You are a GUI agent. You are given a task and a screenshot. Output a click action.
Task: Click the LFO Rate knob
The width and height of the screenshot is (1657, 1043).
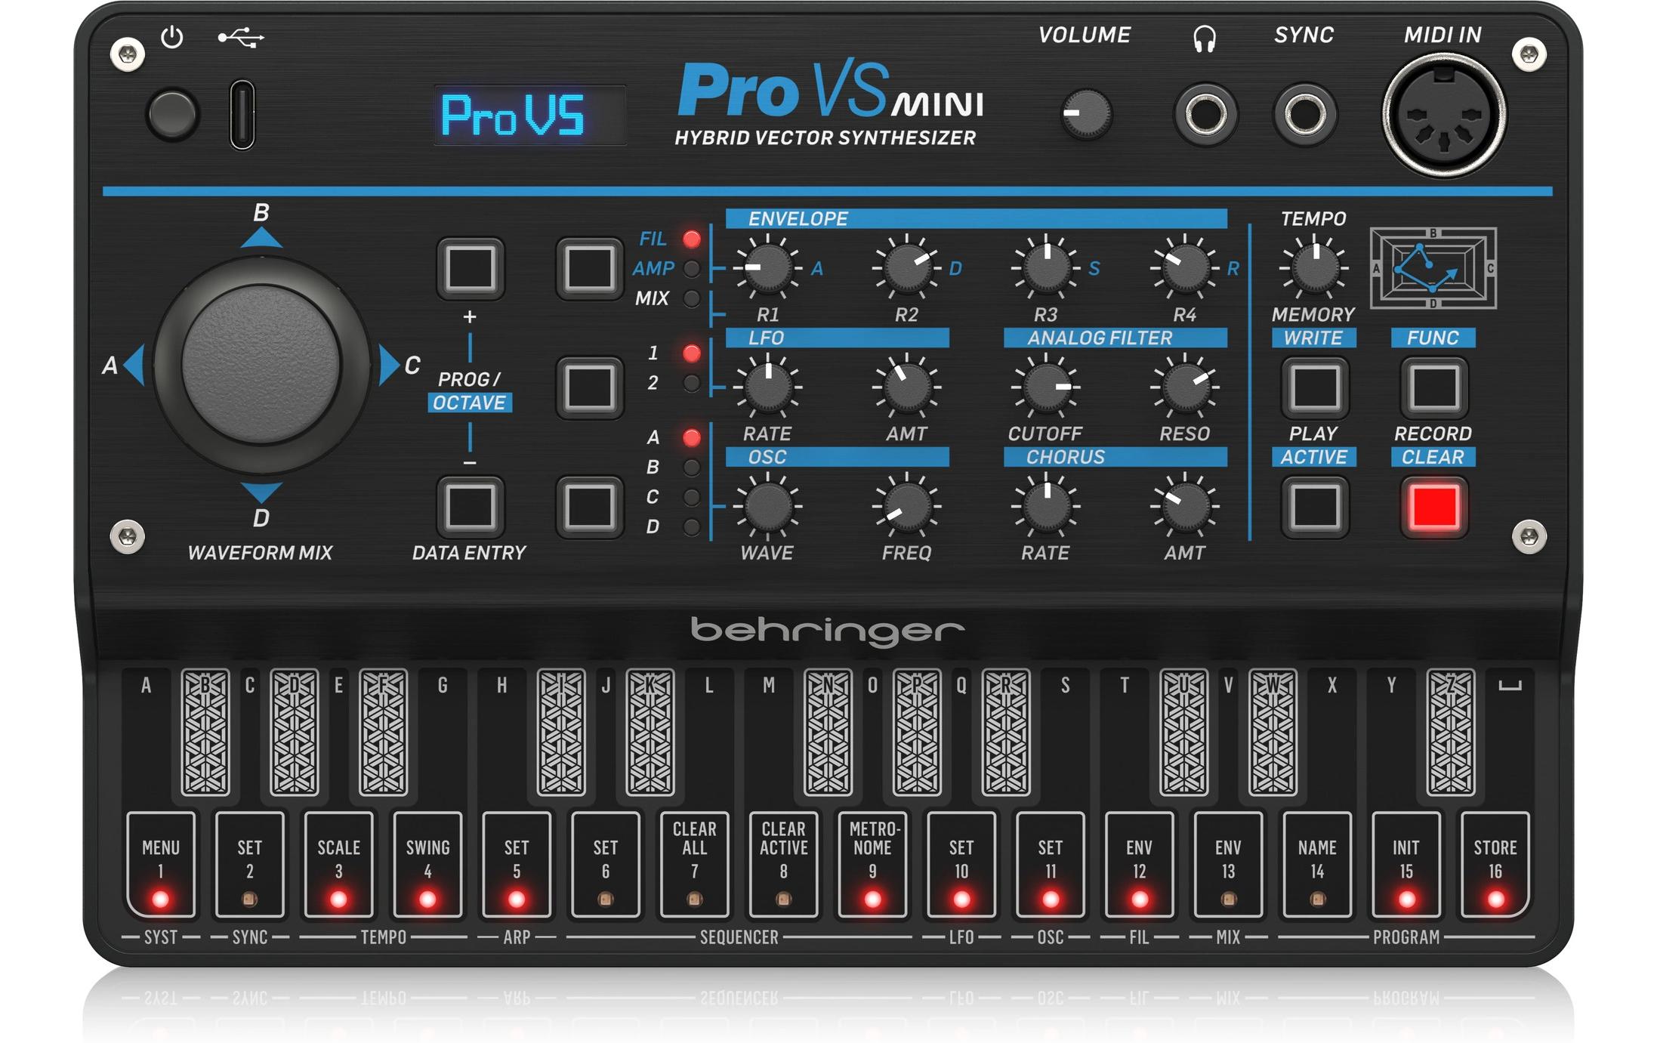pyautogui.click(x=767, y=387)
